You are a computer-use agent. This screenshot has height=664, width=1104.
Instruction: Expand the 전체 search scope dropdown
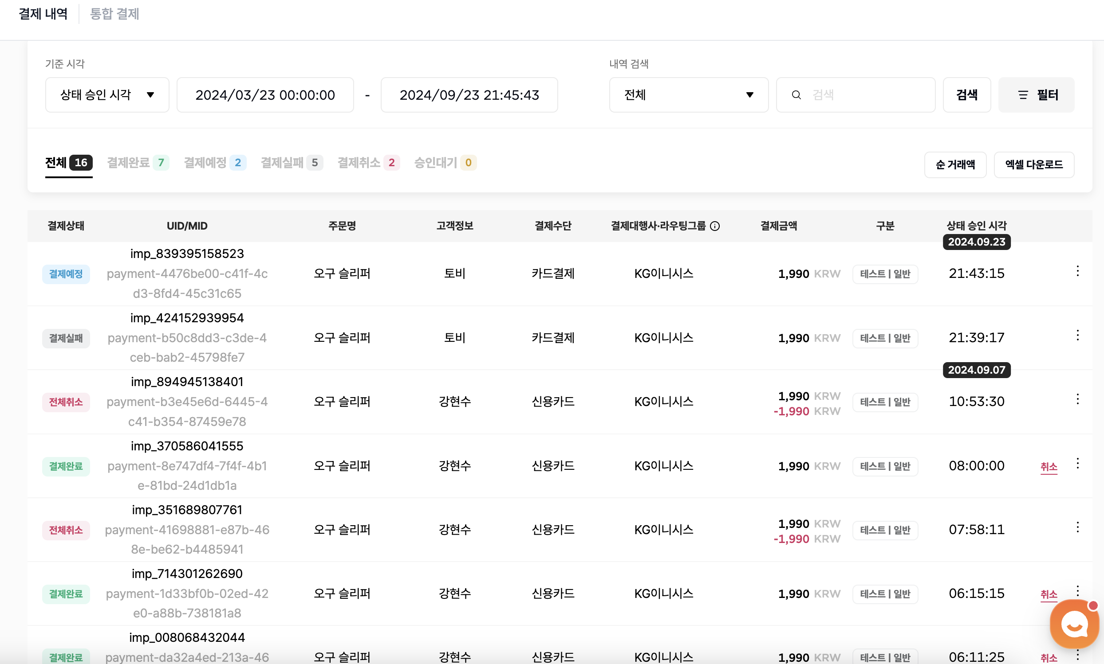pos(688,95)
